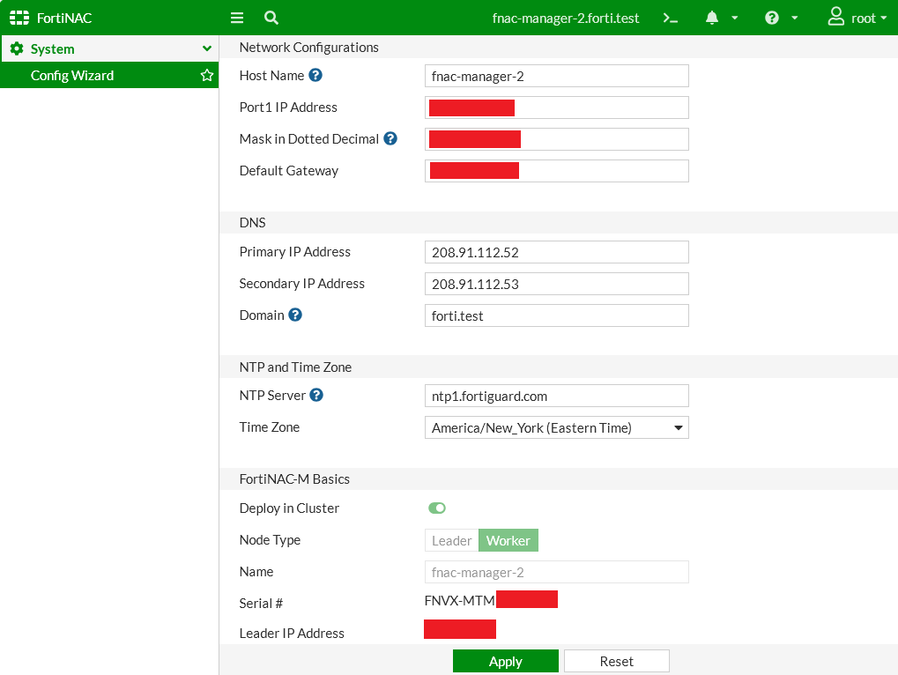Click the NTP and Time Zone heading
The height and width of the screenshot is (675, 898).
pos(295,367)
